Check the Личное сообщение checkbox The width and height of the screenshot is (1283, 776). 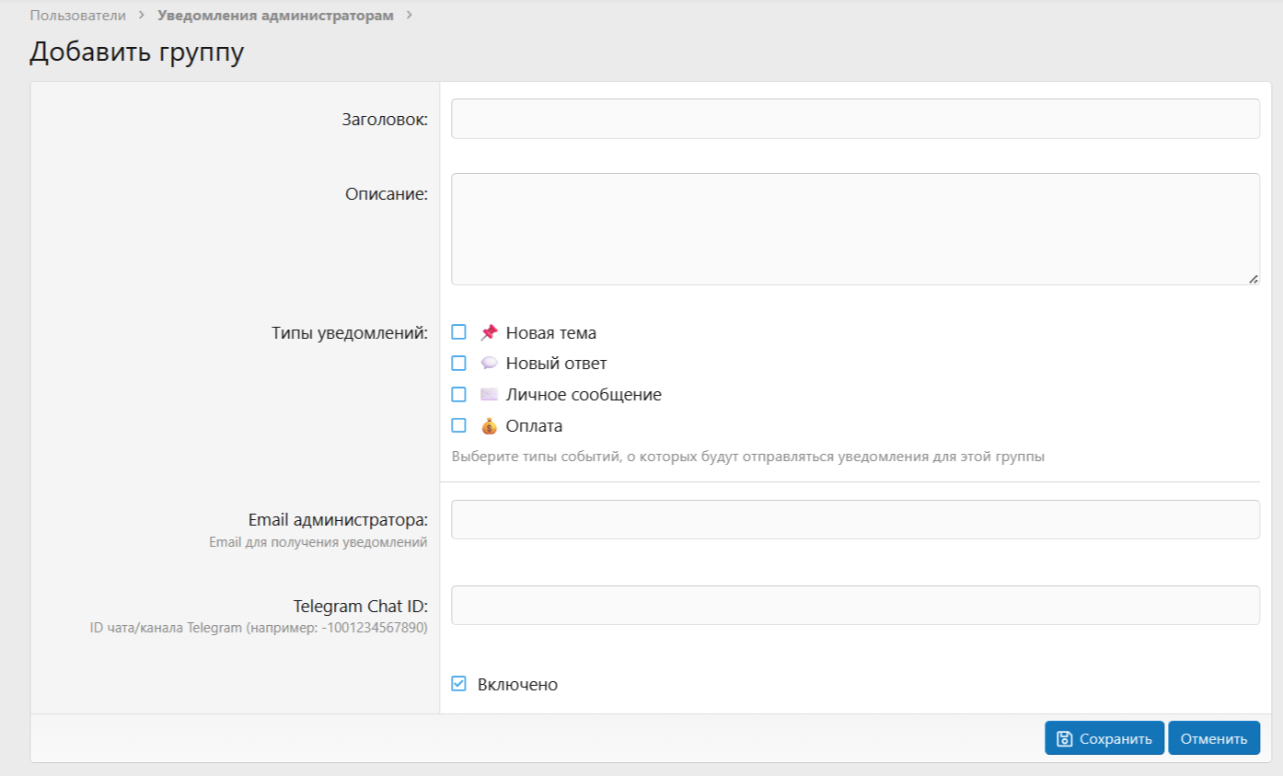pos(458,395)
